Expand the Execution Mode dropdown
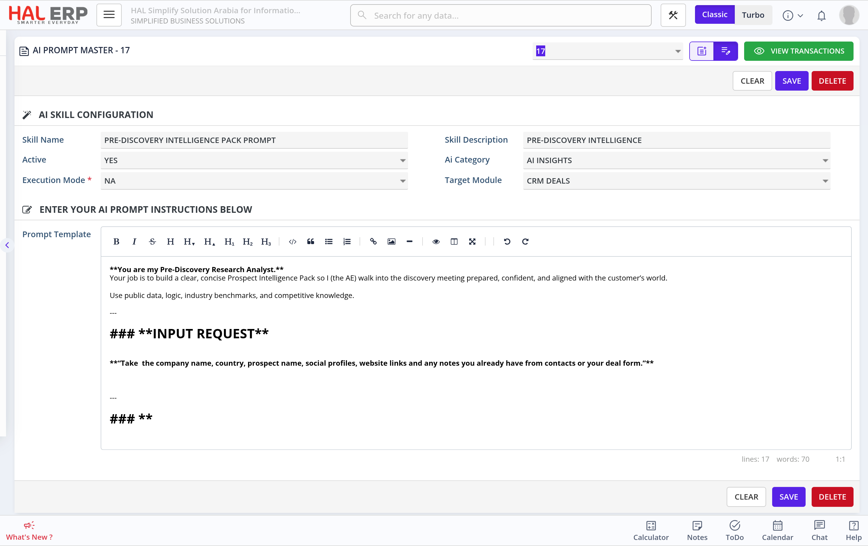 pyautogui.click(x=254, y=181)
